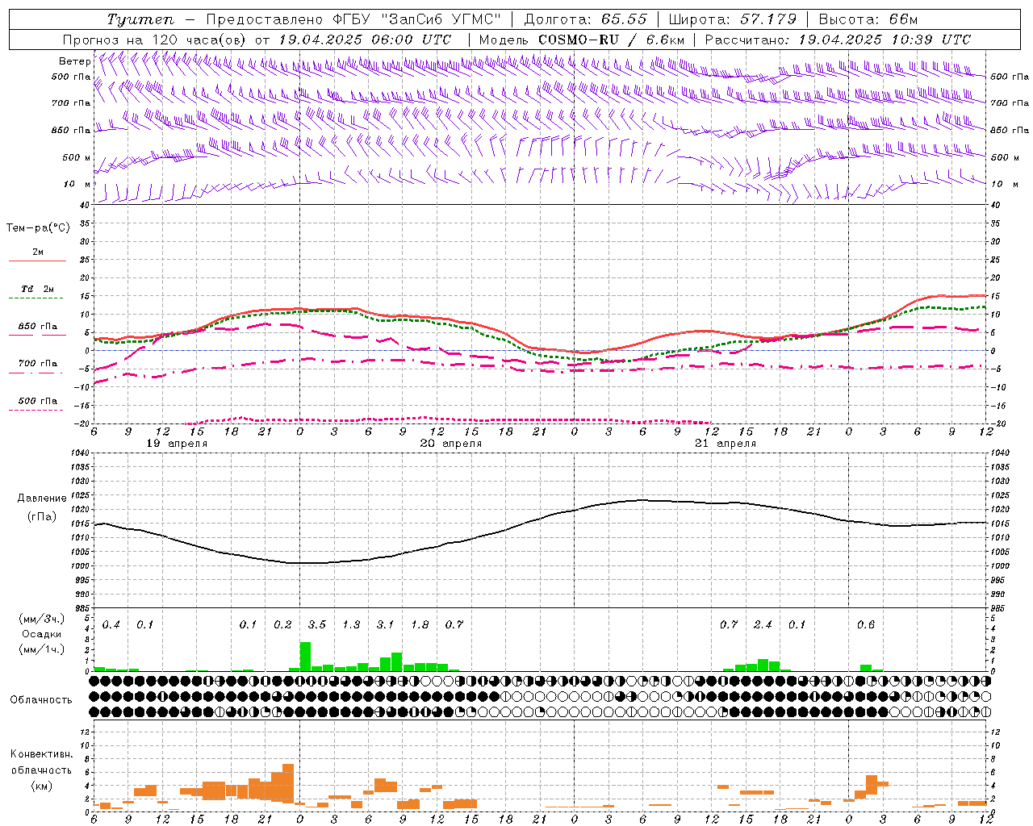
Task: Click the longitude value "Долгота: 65.55"
Action: coord(586,19)
